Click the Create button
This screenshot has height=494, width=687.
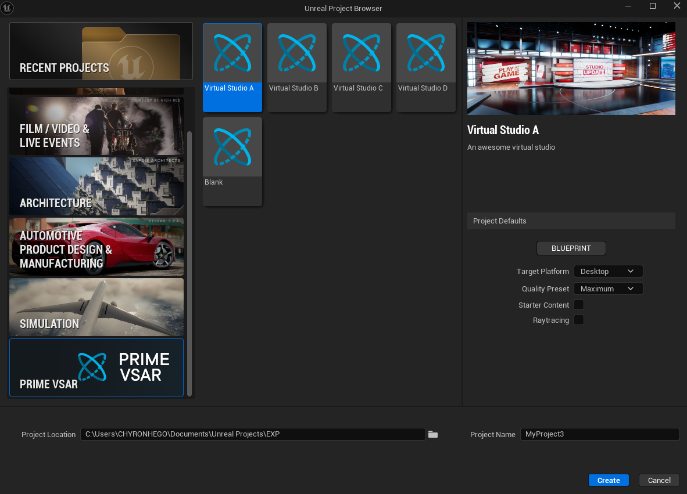(x=609, y=480)
